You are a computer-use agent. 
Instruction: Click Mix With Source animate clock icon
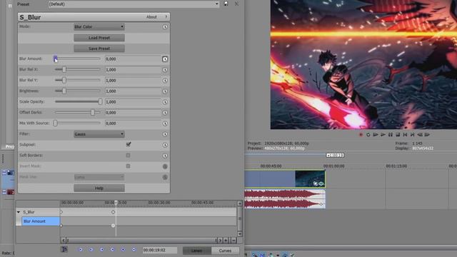pos(165,124)
